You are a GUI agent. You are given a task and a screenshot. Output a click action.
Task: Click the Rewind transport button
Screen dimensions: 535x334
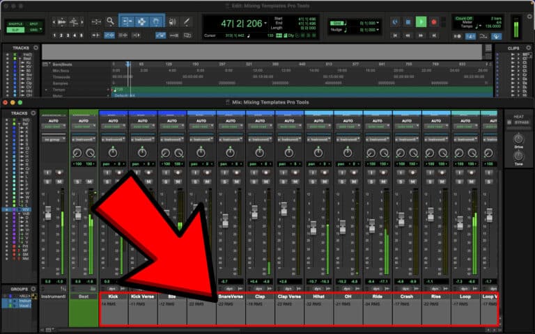(408, 35)
